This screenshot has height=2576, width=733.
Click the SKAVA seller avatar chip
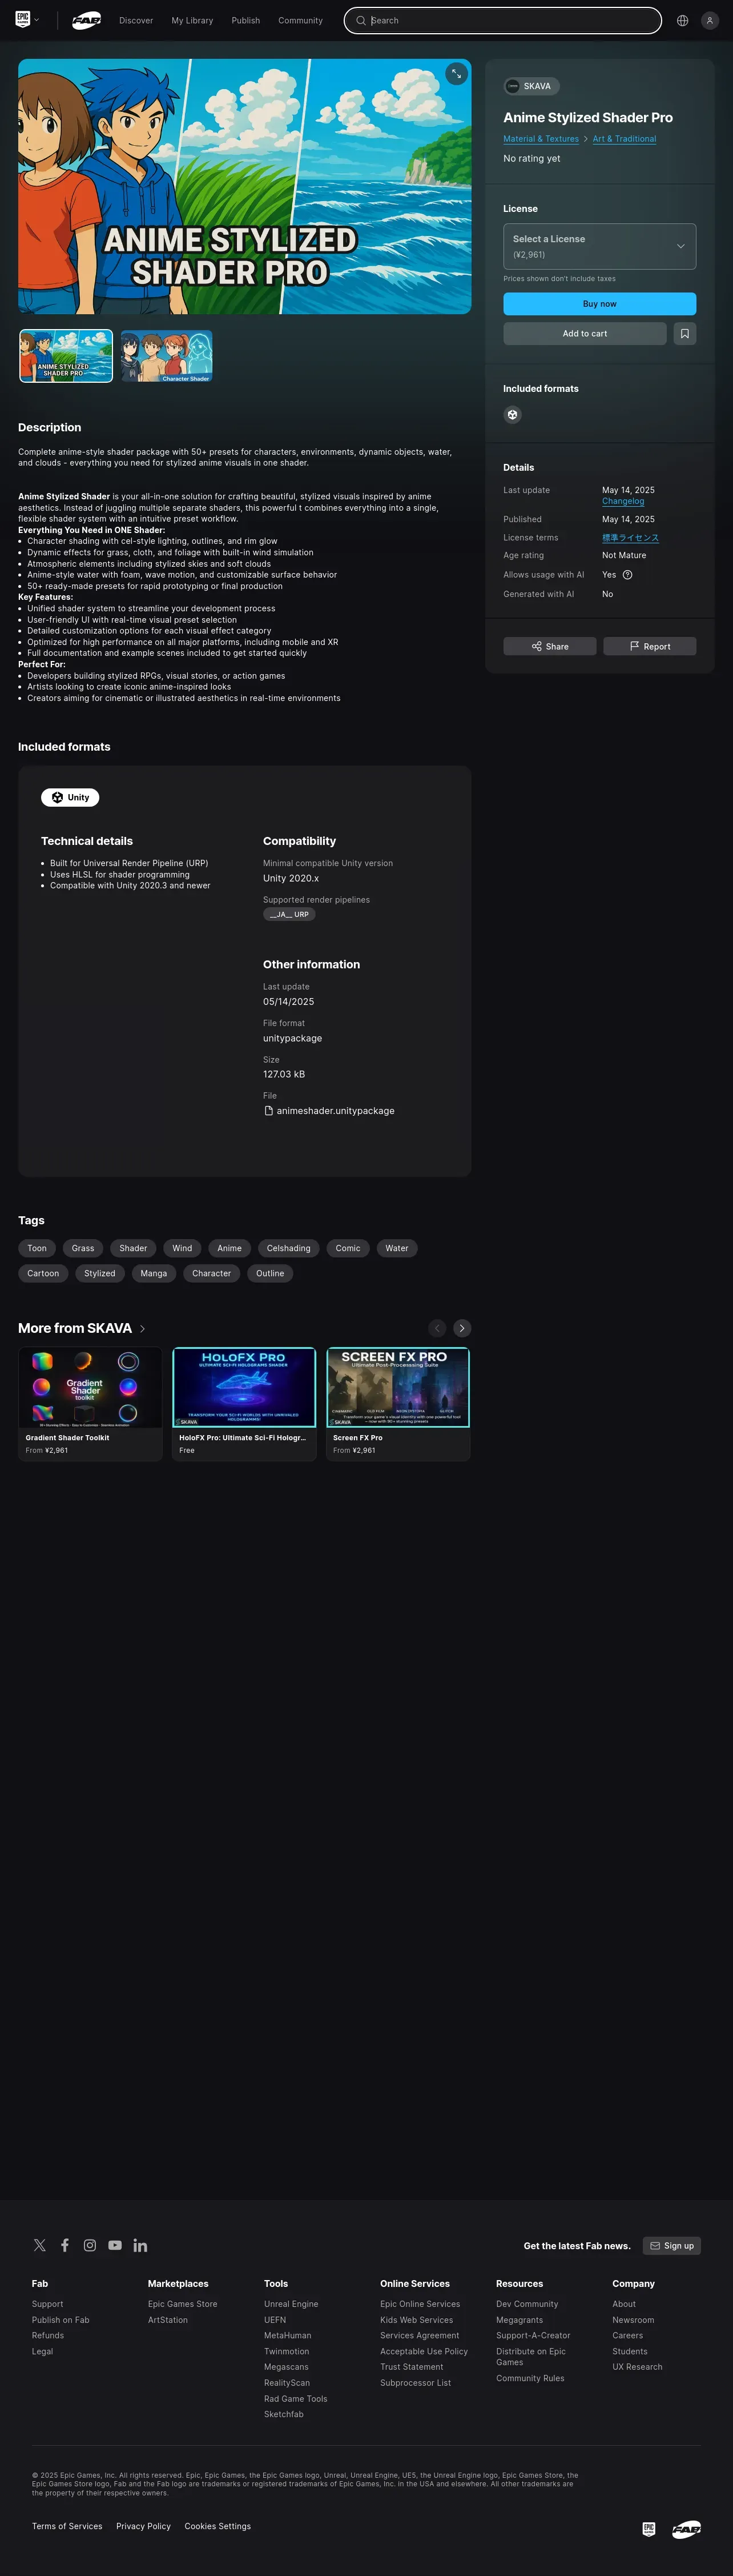tap(531, 86)
